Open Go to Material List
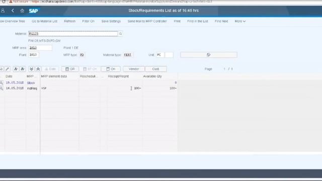 click(45, 21)
